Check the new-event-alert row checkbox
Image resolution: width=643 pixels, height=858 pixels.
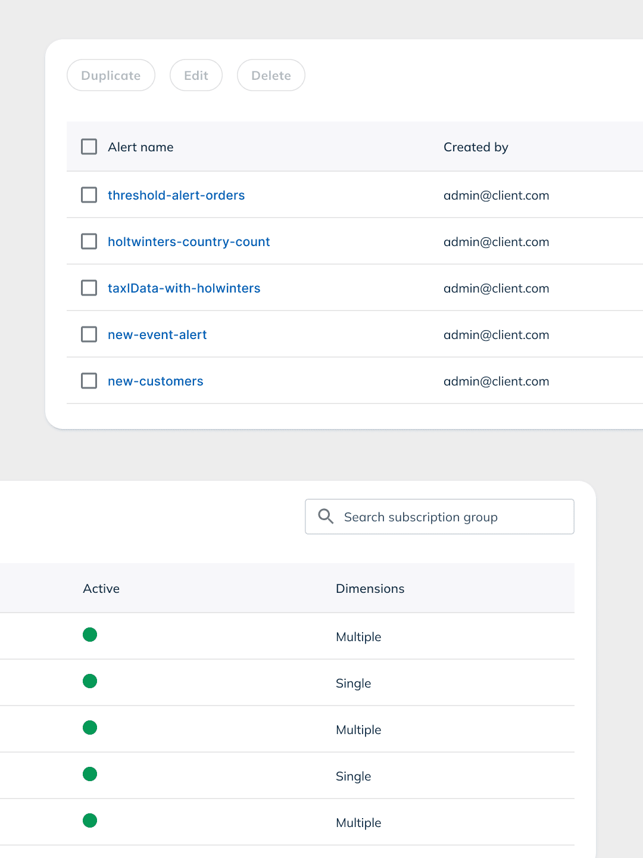point(89,334)
